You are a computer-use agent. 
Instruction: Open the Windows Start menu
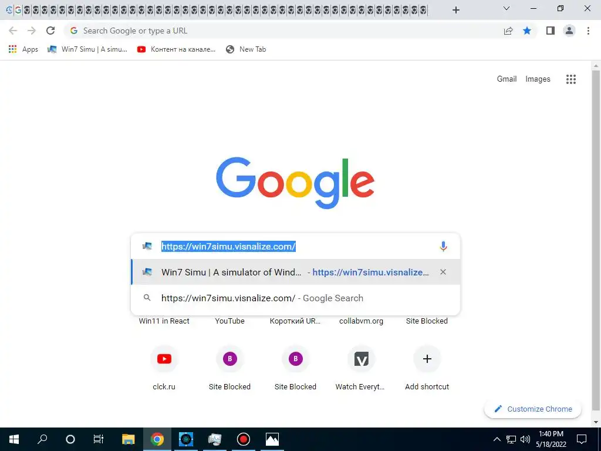(x=14, y=439)
